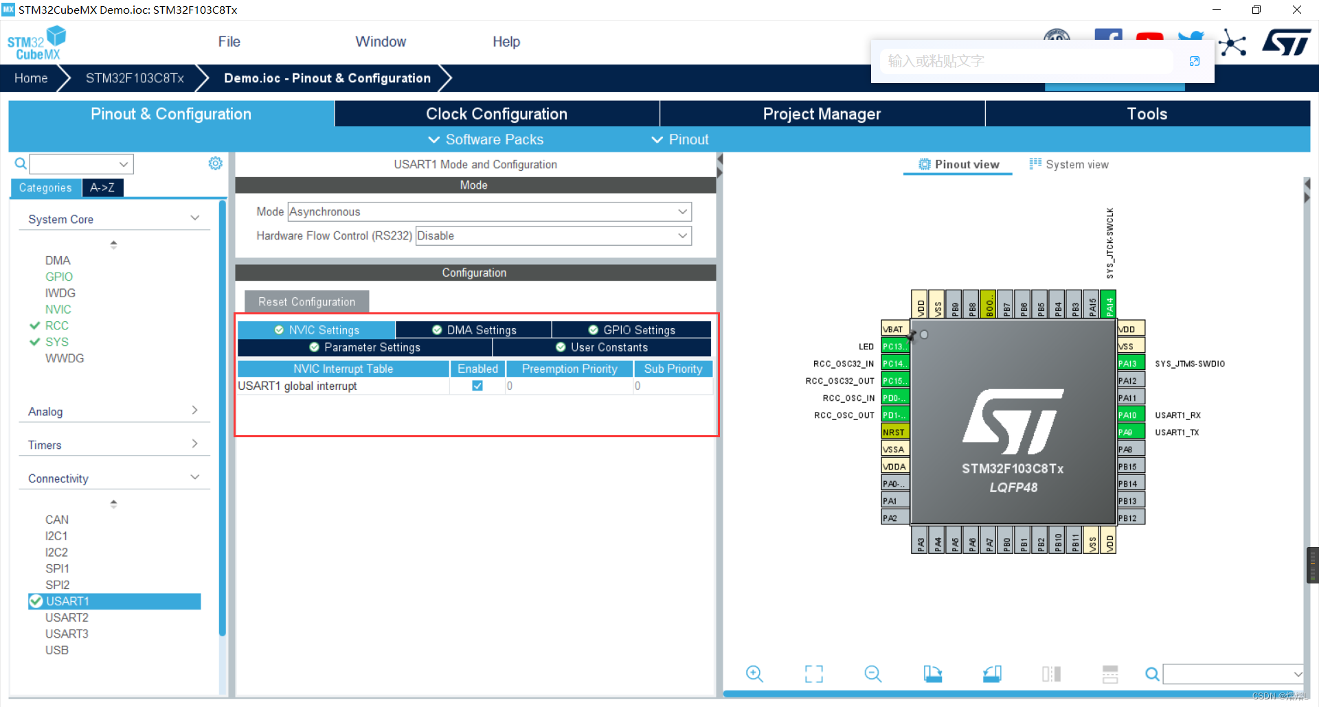Click the STM32F103C8Tx breadcrumb

click(135, 78)
